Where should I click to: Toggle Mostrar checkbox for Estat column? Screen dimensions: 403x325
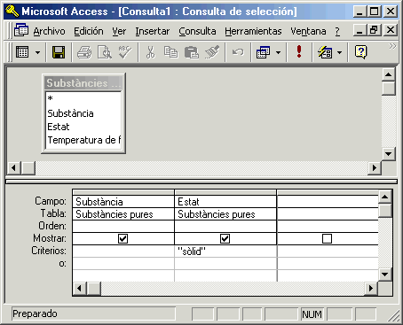click(225, 238)
